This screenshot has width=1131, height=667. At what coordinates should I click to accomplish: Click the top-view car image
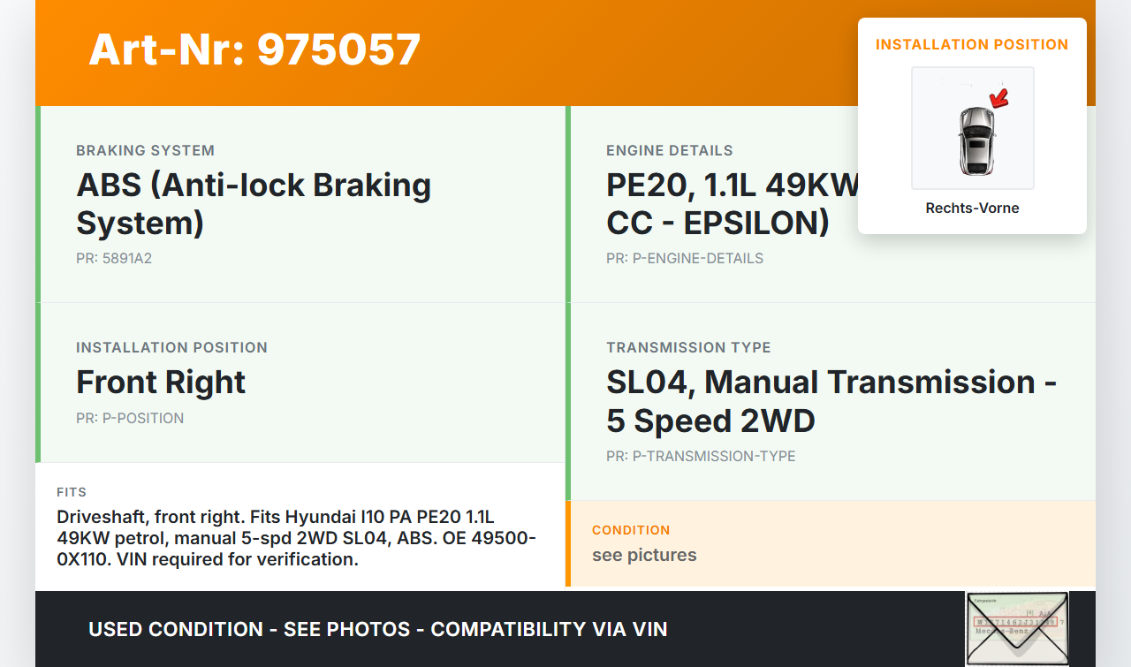click(975, 140)
